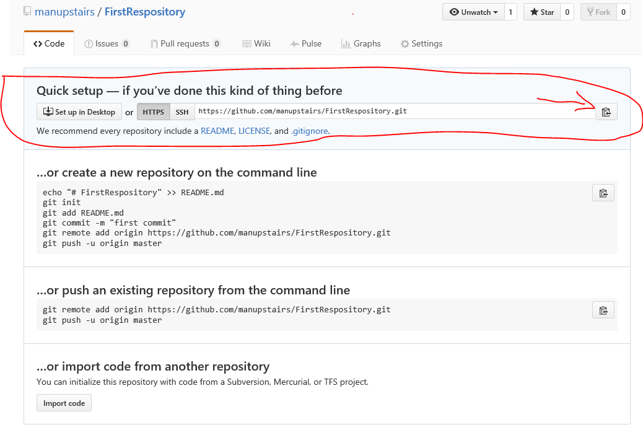Screen dimensions: 643x435
Task: Copy the create-new-repository commands to clipboard
Action: (x=603, y=193)
